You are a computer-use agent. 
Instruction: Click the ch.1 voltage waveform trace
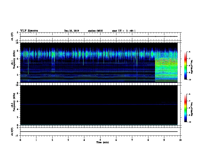click(99, 36)
